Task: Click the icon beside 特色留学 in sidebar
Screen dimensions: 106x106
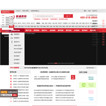Action: pyautogui.click(x=12, y=63)
